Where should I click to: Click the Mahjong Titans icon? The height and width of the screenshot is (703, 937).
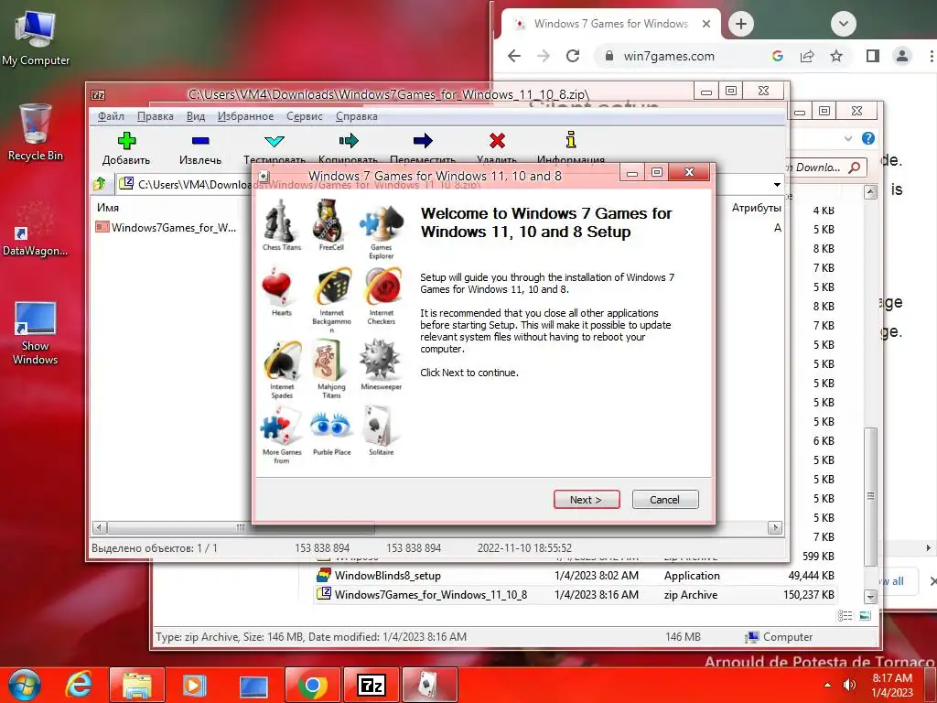[329, 361]
